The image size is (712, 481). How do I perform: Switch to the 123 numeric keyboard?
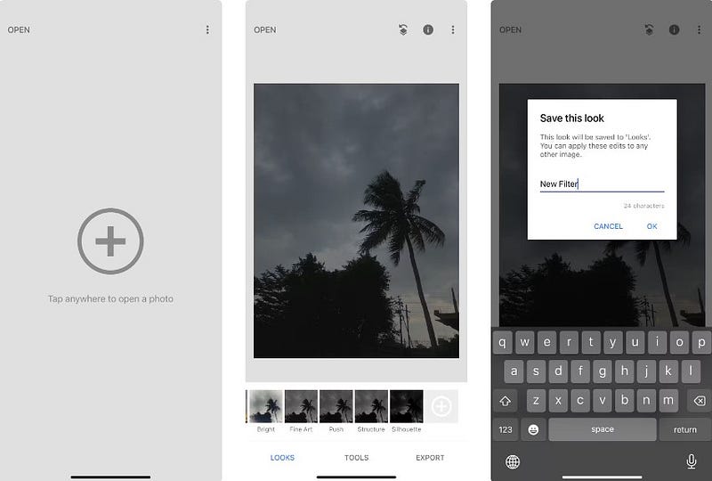click(505, 429)
